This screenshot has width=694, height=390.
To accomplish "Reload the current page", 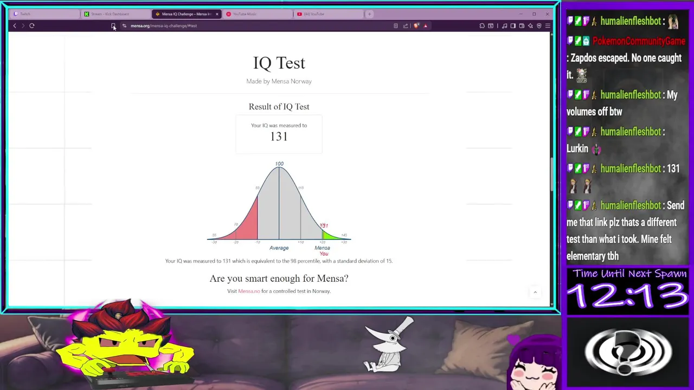I will [x=32, y=25].
